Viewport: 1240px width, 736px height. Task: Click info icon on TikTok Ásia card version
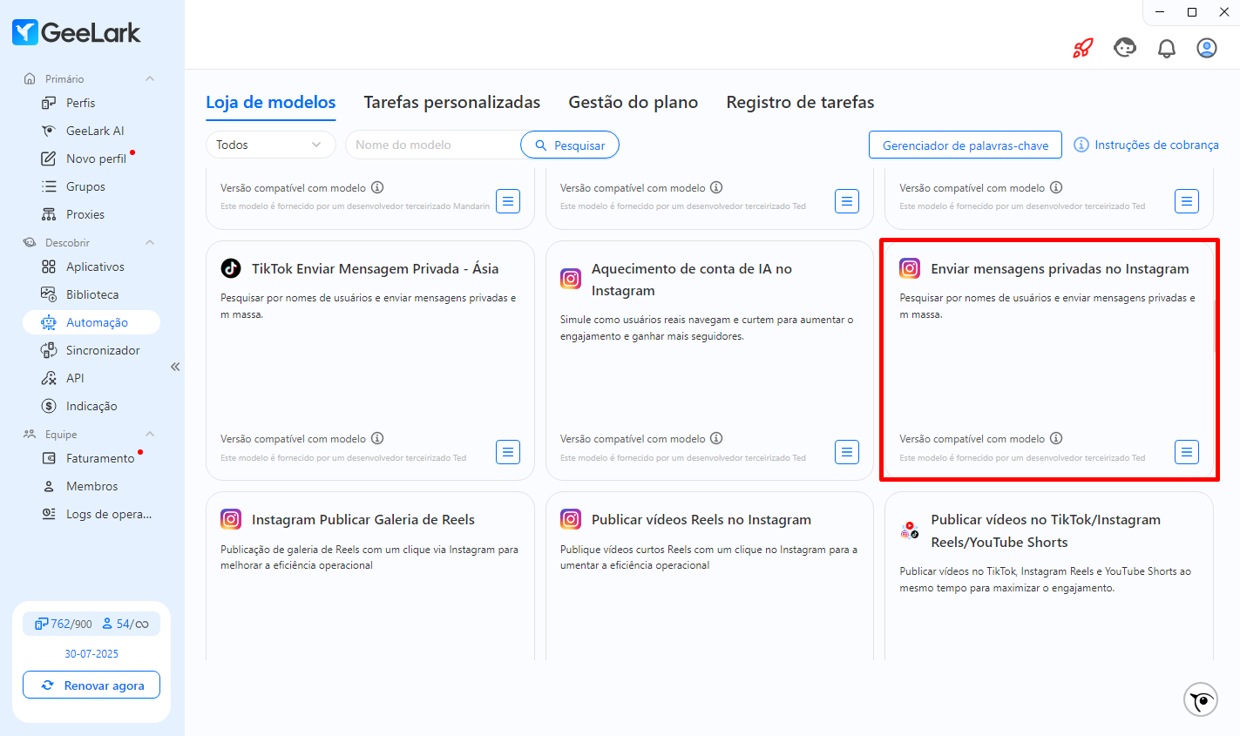(x=377, y=438)
